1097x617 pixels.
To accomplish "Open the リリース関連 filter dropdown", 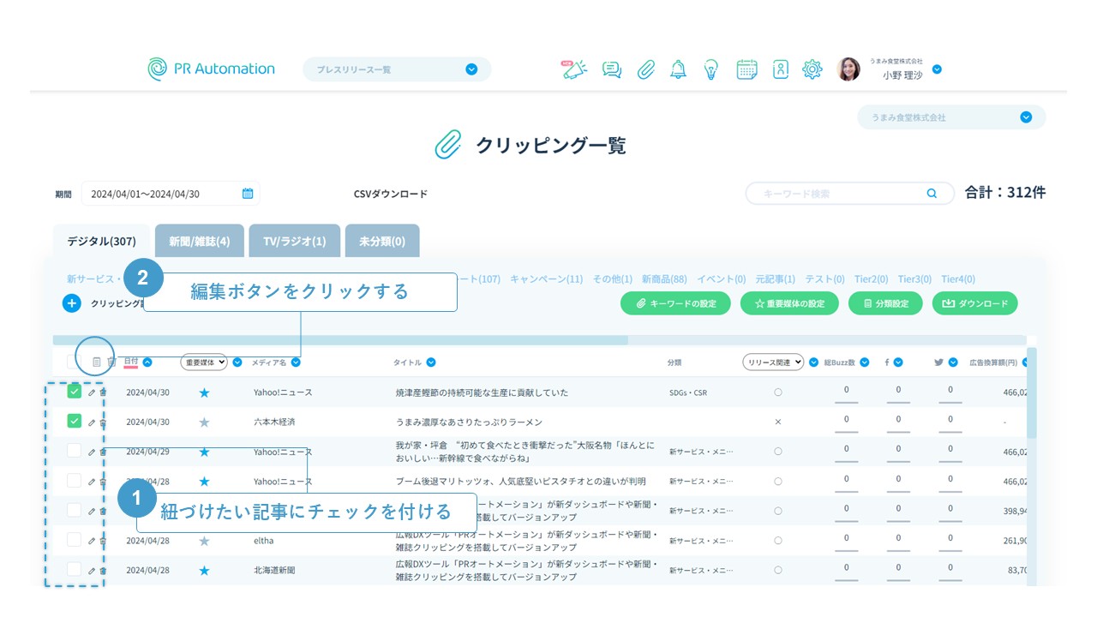I will (x=773, y=362).
